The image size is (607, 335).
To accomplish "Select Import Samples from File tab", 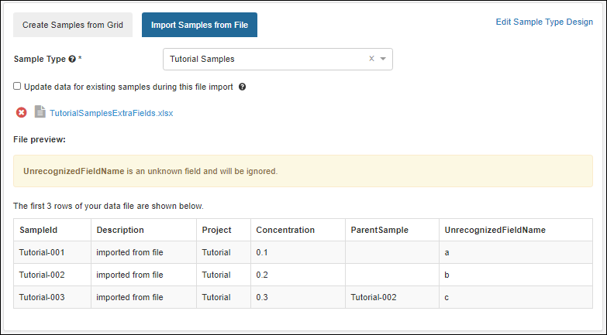I will click(x=199, y=25).
